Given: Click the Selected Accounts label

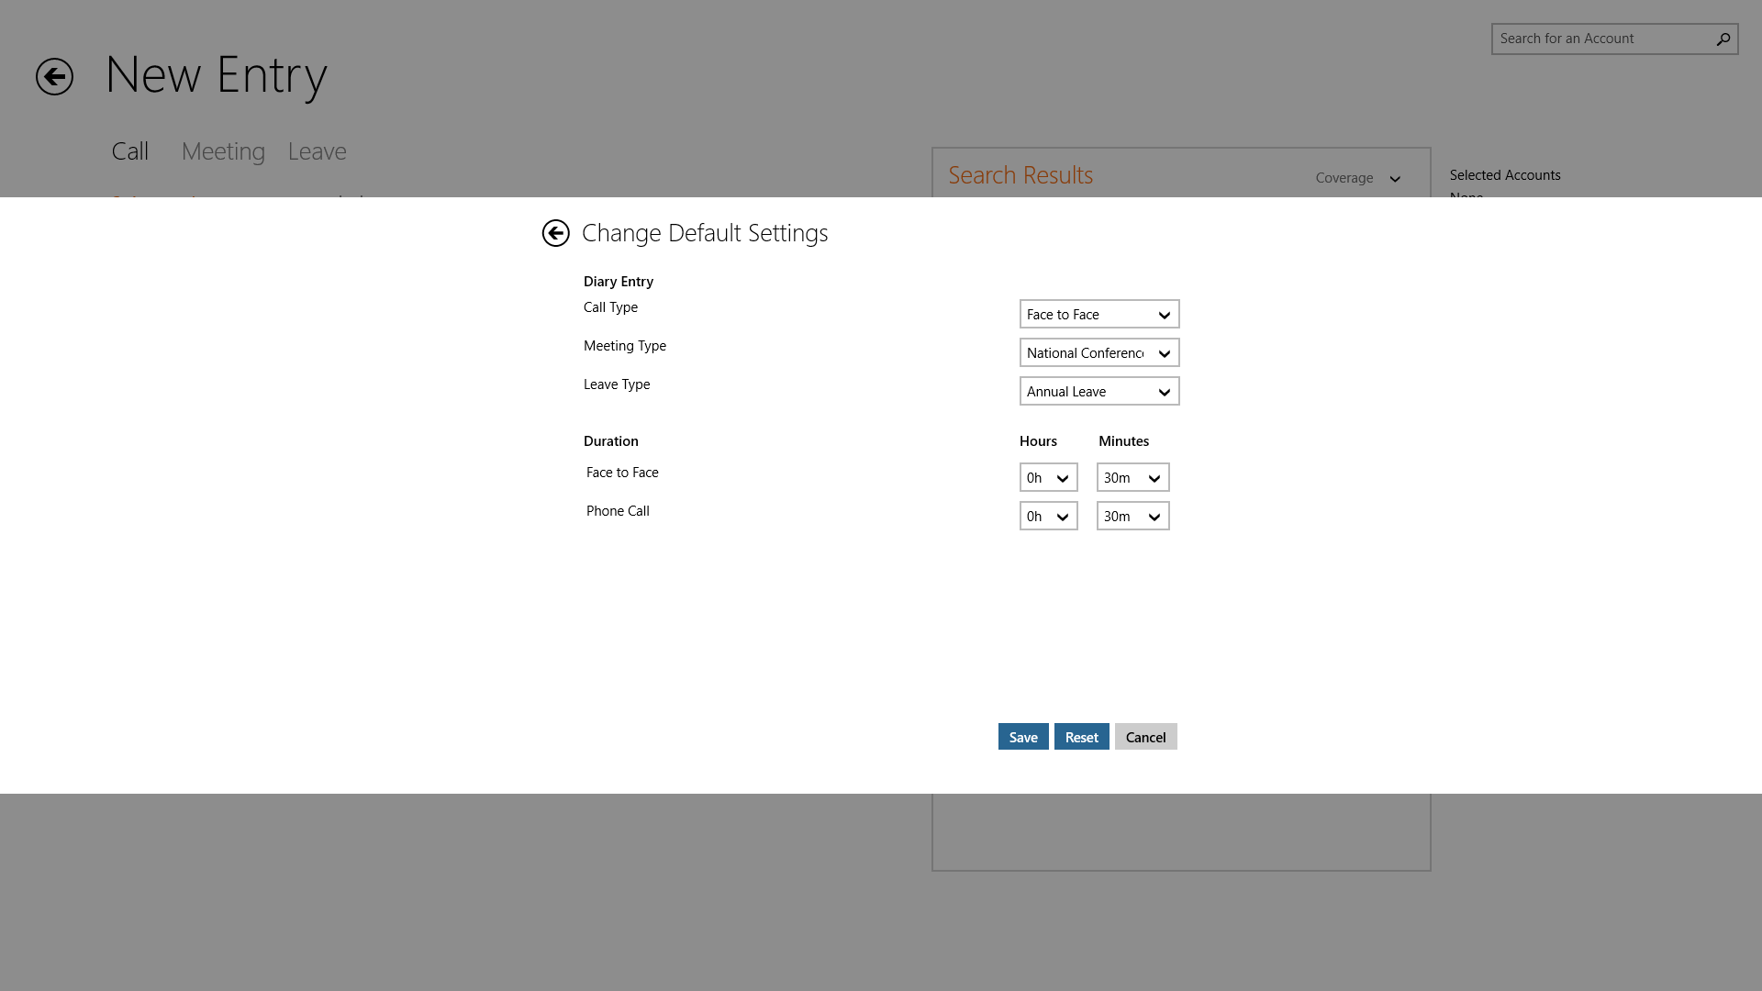Looking at the screenshot, I should (x=1504, y=175).
